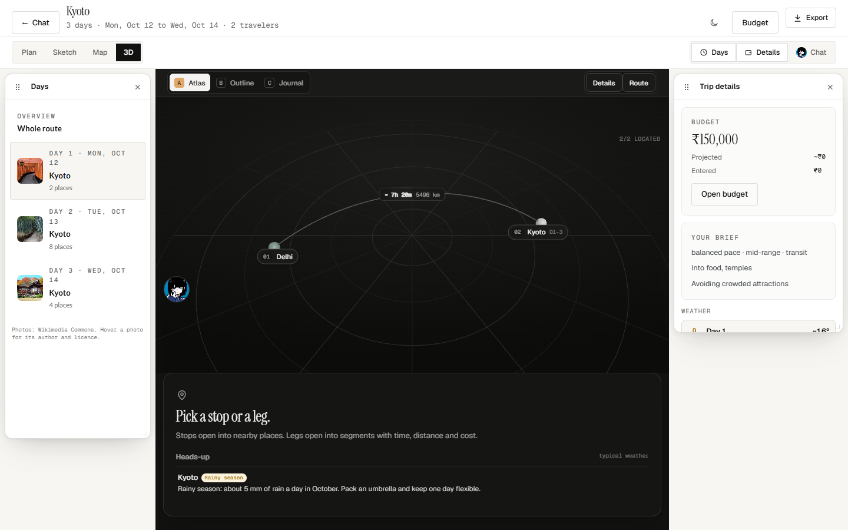Select the Kyoto stop marker label
This screenshot has height=530, width=848.
tap(538, 232)
